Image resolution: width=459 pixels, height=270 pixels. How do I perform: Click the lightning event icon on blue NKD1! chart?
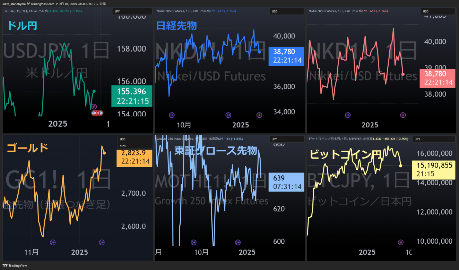pyautogui.click(x=259, y=115)
